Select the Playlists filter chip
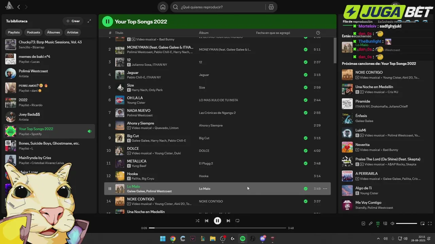 tap(14, 32)
